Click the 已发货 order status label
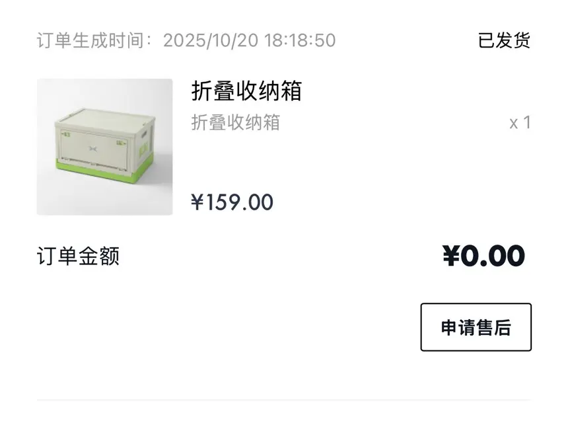Screen dimensions: 568x427 click(x=504, y=40)
